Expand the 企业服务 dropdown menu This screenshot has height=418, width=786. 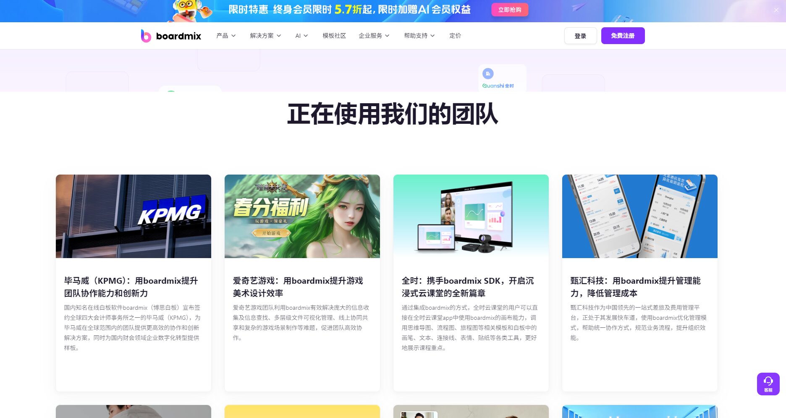click(x=374, y=36)
